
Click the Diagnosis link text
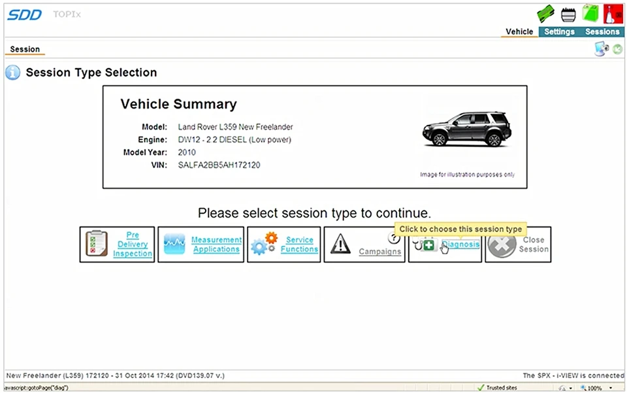tap(460, 244)
